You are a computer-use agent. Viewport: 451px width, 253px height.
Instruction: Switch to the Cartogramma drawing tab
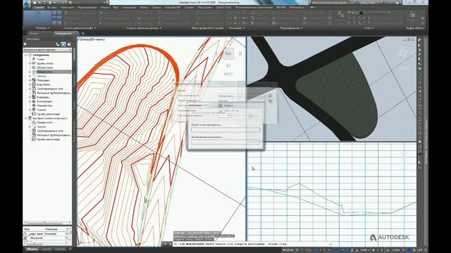(x=63, y=34)
